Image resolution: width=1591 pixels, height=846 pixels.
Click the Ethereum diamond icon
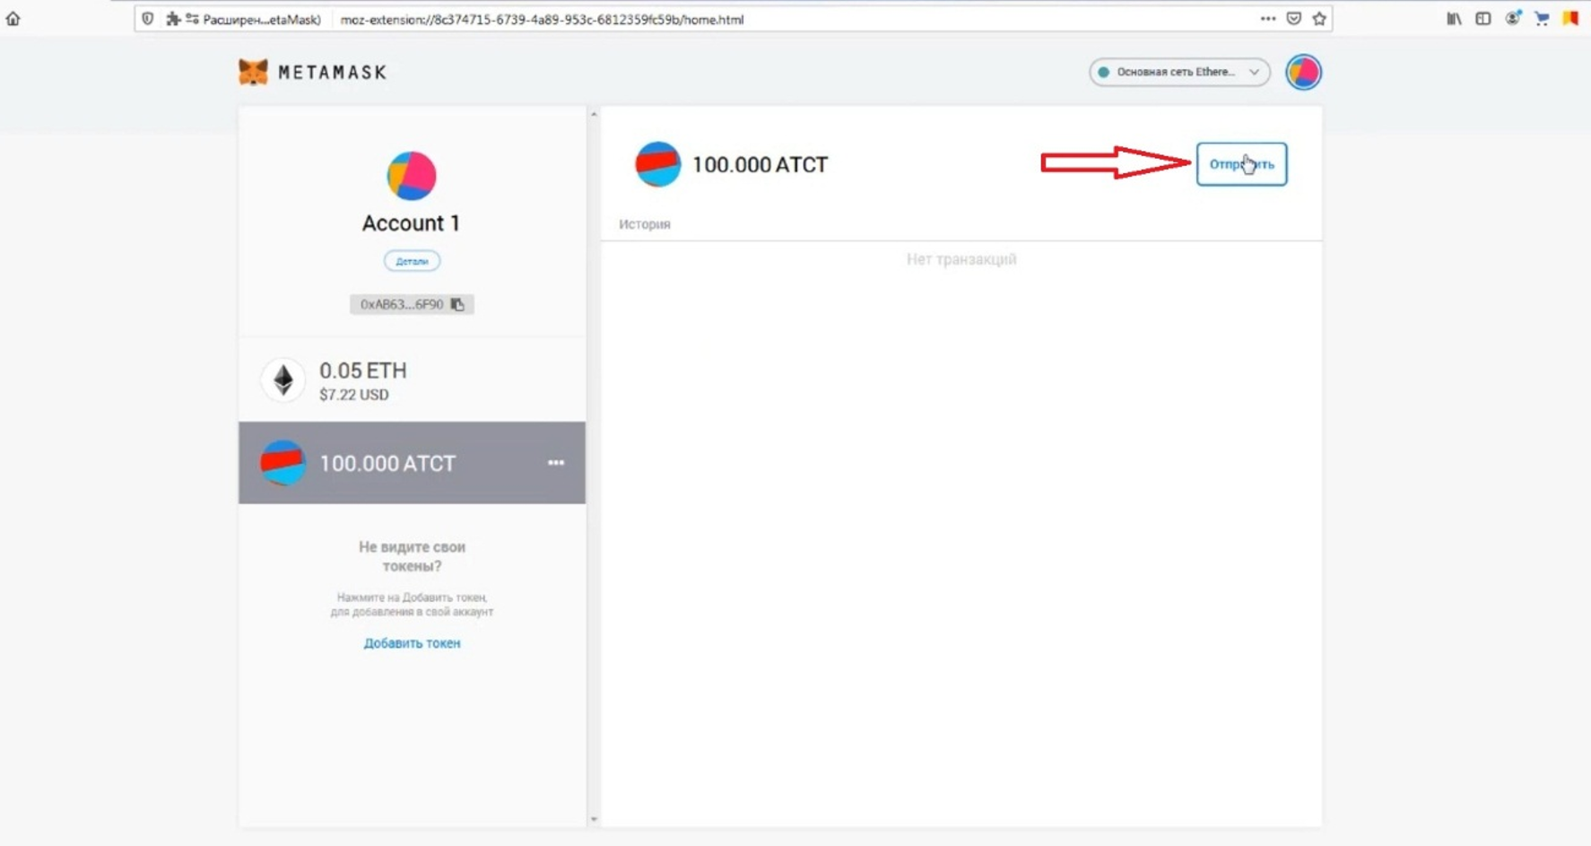click(283, 380)
